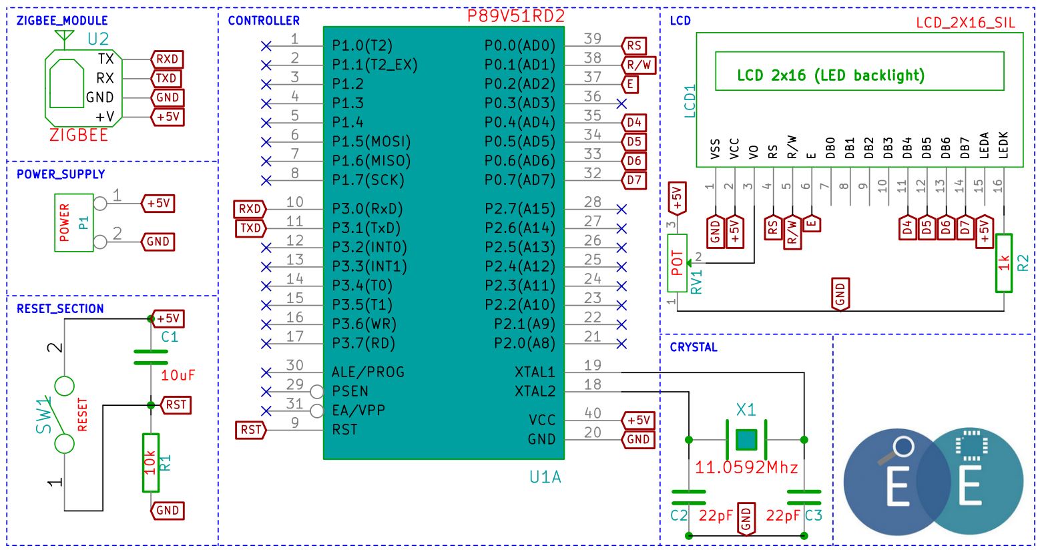Select capacitor C3 symbol near crystal
1040x550 pixels.
(804, 497)
